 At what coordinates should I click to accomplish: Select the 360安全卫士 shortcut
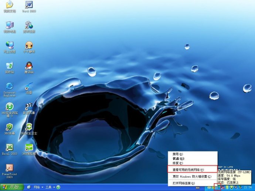pyautogui.click(x=29, y=129)
